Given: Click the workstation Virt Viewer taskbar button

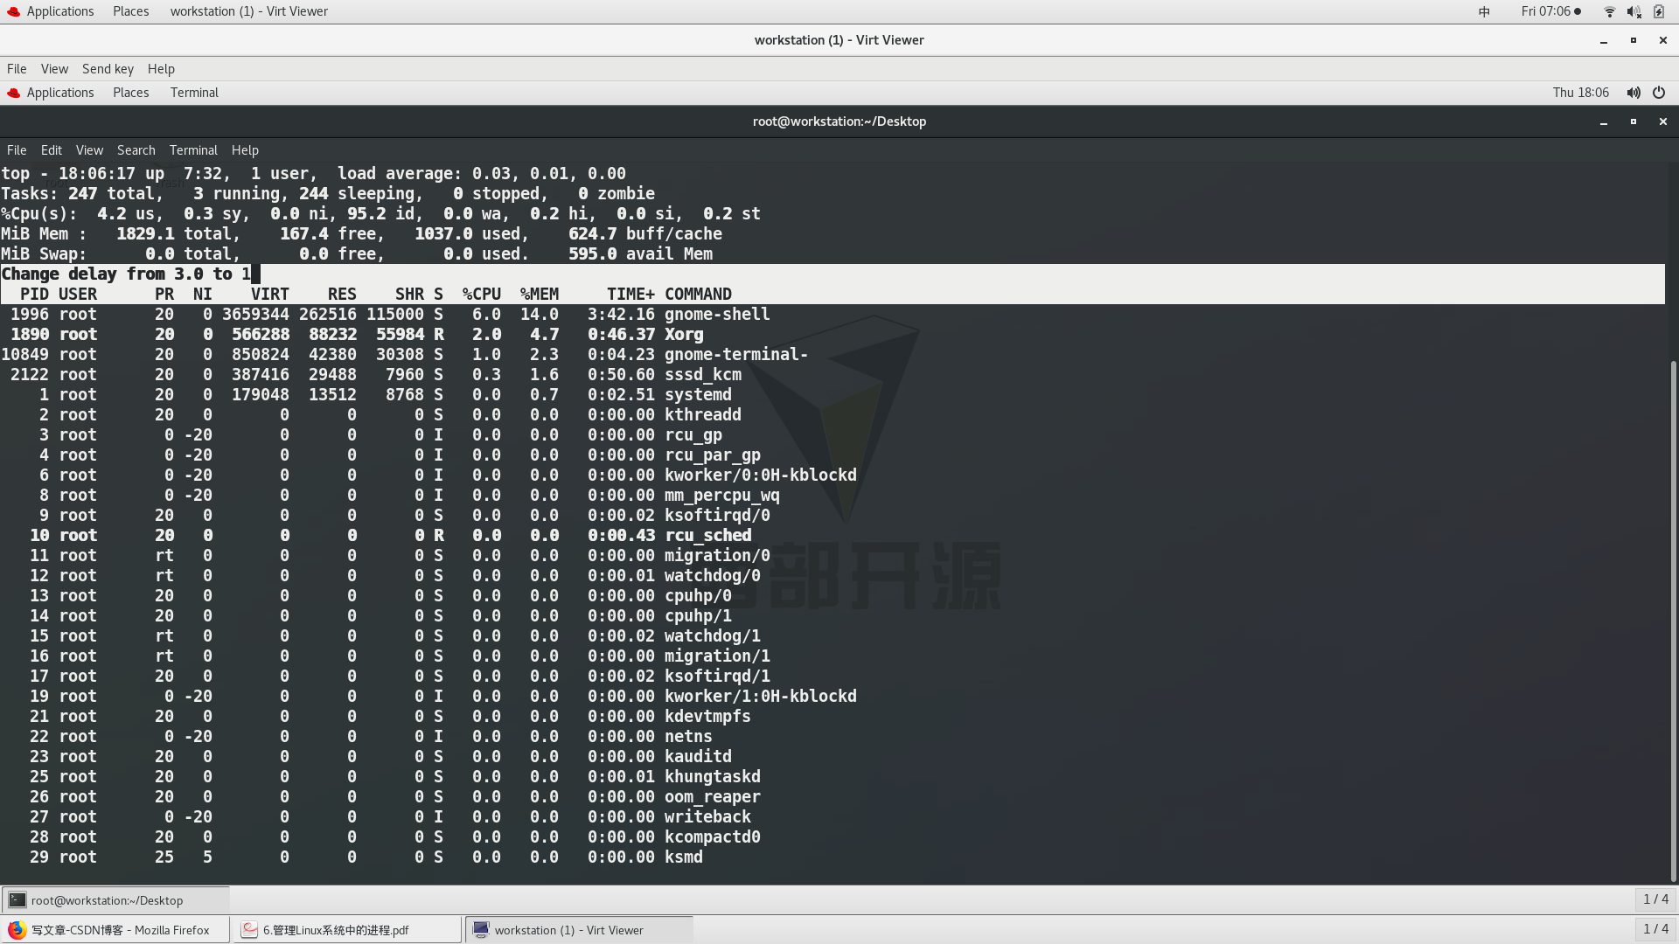Looking at the screenshot, I should click(578, 930).
